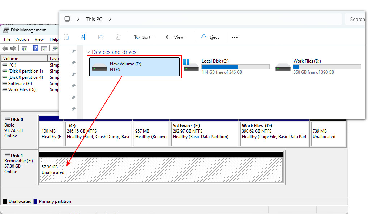Collapse the Devices and drives section

(88, 52)
